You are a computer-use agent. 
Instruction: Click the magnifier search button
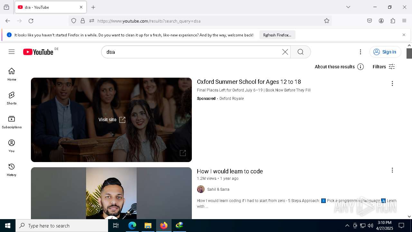(301, 52)
